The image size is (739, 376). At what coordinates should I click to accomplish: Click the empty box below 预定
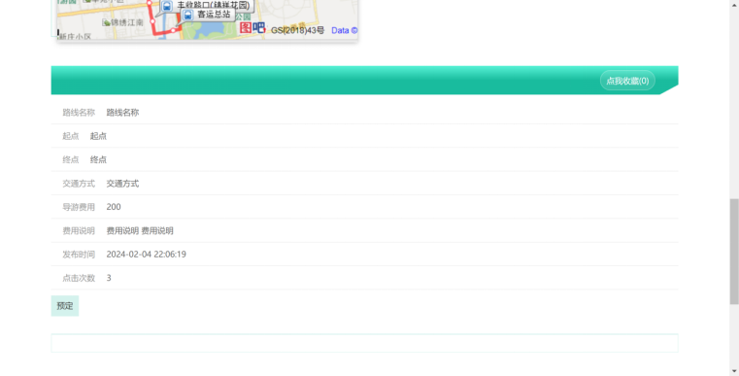click(364, 343)
